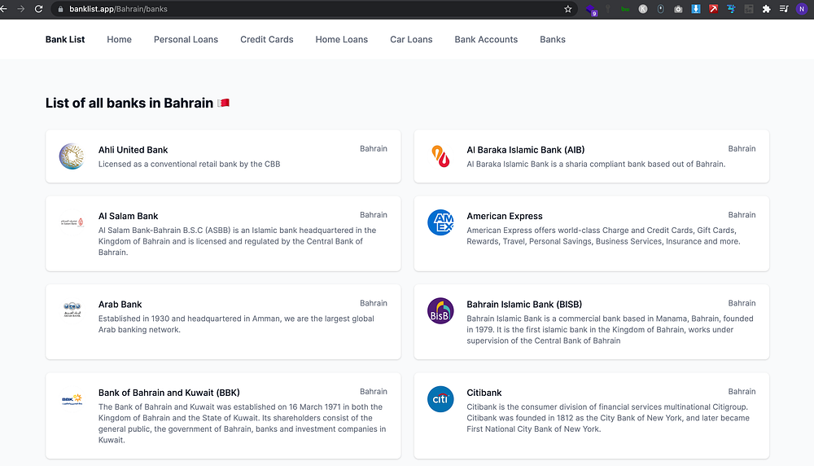Open Ahli United Bank title link
The height and width of the screenshot is (466, 814).
point(133,150)
